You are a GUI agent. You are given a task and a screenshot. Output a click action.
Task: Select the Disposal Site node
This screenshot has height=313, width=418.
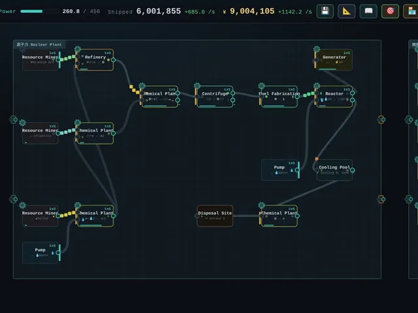pos(215,216)
